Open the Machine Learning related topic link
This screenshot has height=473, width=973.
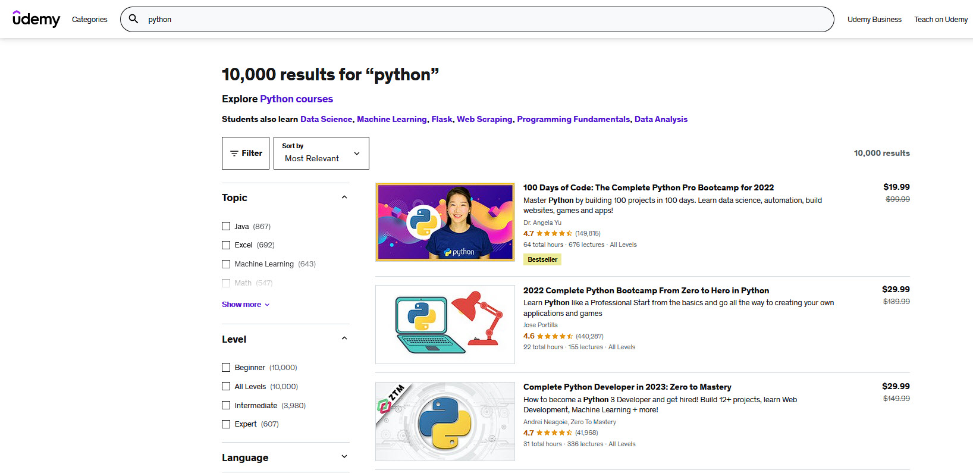pyautogui.click(x=392, y=119)
